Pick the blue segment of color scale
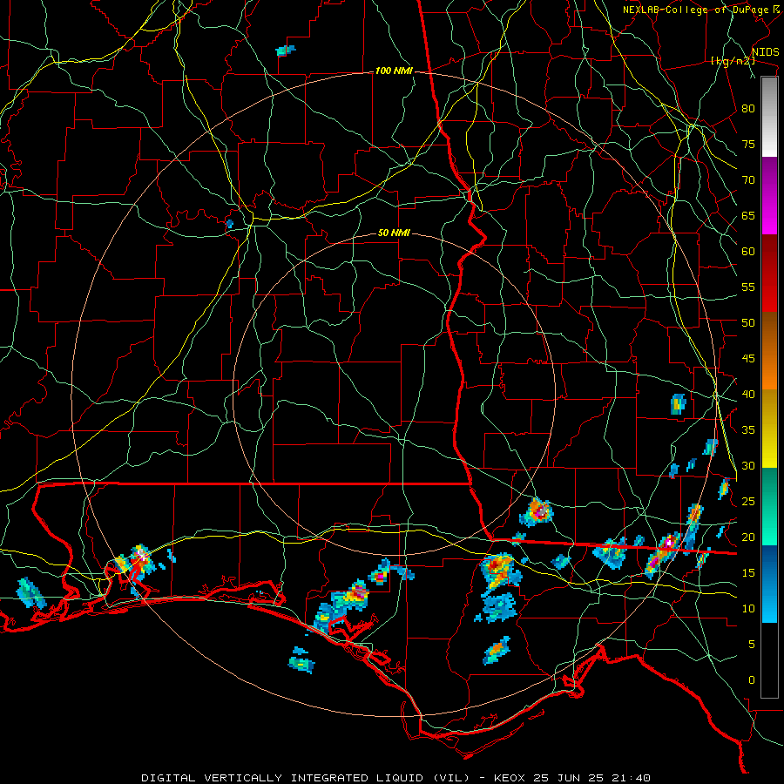The image size is (784, 784). point(769,584)
